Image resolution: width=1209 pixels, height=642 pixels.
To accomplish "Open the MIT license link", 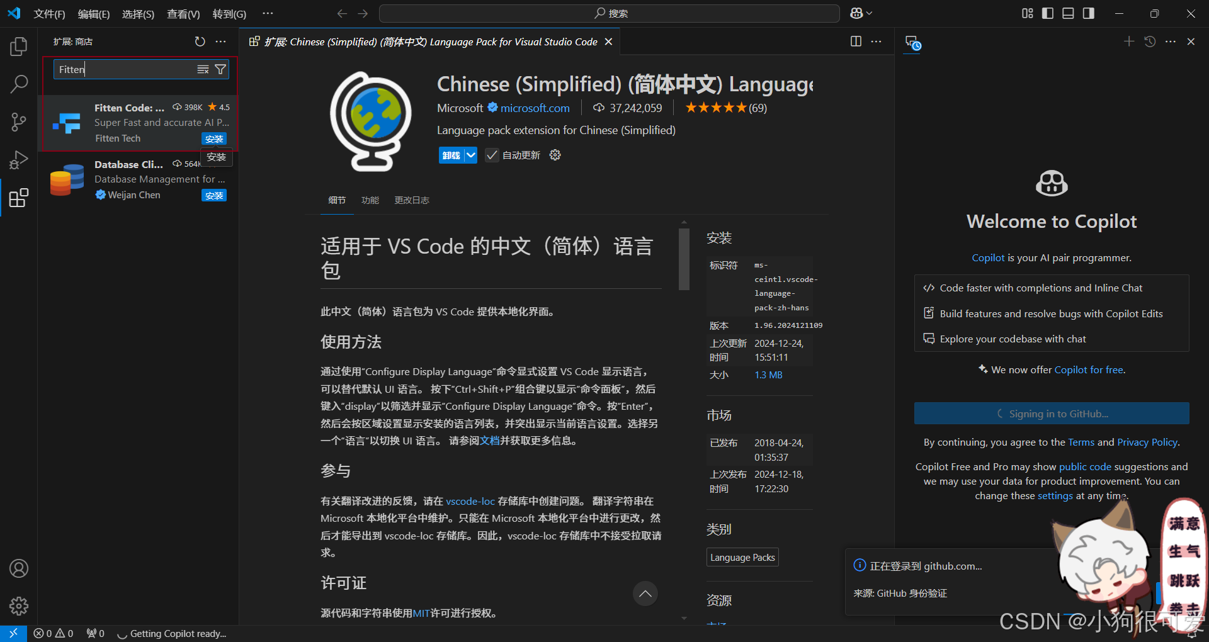I will 421,613.
